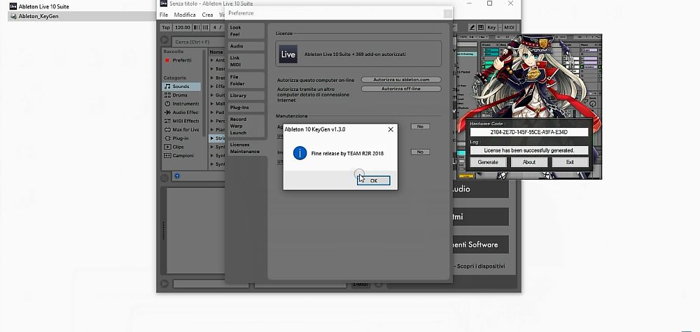Click the Sounds category icon in browser
The image size is (700, 332).
tap(167, 87)
